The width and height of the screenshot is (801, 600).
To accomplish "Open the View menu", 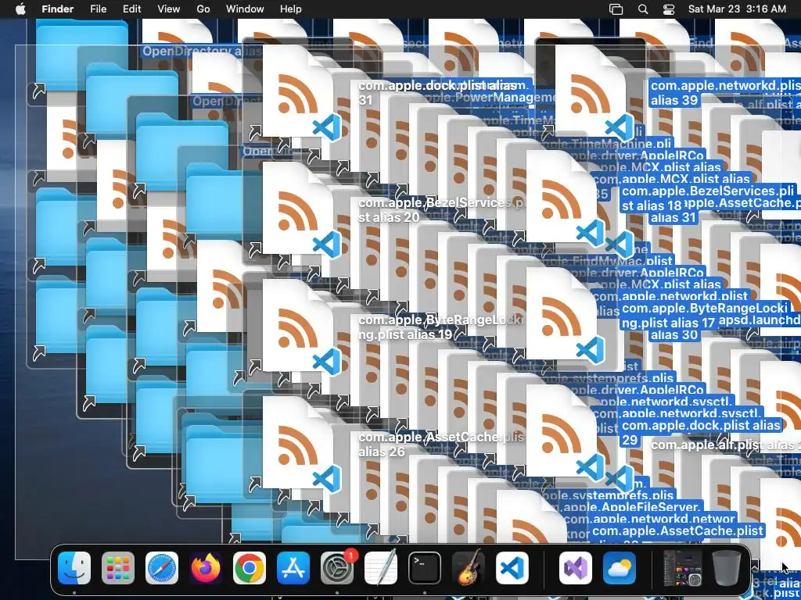I will coord(169,9).
